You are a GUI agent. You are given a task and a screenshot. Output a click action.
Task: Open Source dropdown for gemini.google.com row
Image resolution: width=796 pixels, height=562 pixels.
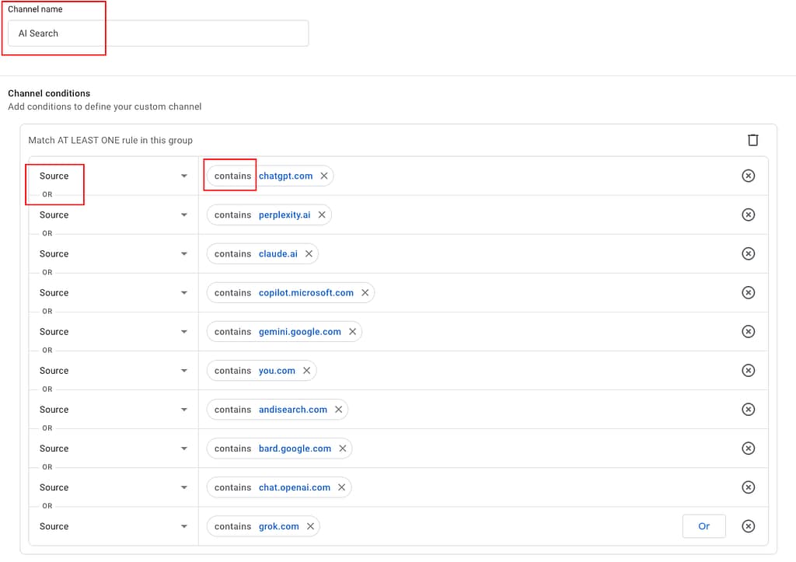pyautogui.click(x=113, y=331)
